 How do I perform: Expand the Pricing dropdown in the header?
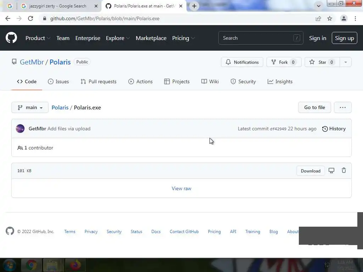pyautogui.click(x=183, y=38)
